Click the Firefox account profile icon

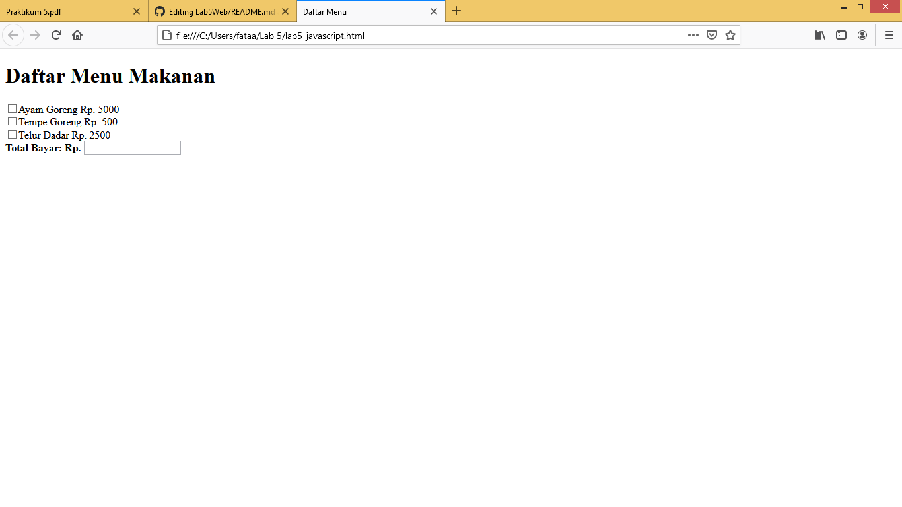tap(862, 35)
